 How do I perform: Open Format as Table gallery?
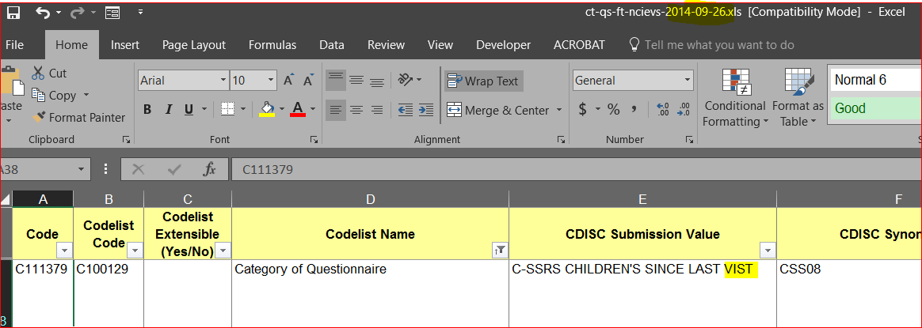(798, 97)
